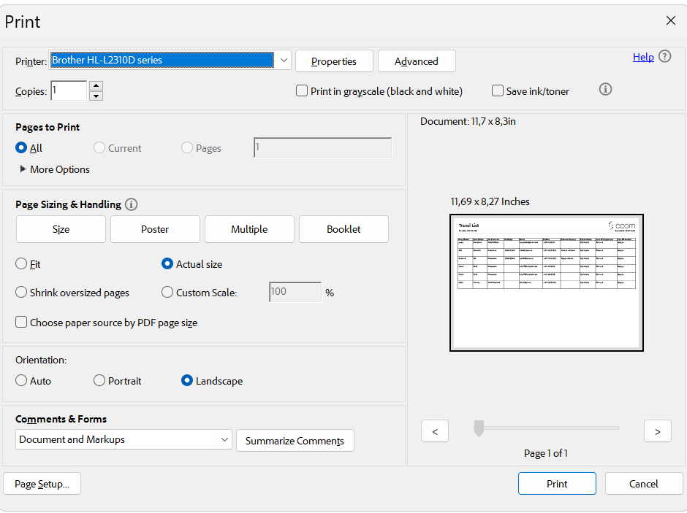The image size is (687, 513).
Task: Select the Fit sizing option
Action: click(x=21, y=263)
